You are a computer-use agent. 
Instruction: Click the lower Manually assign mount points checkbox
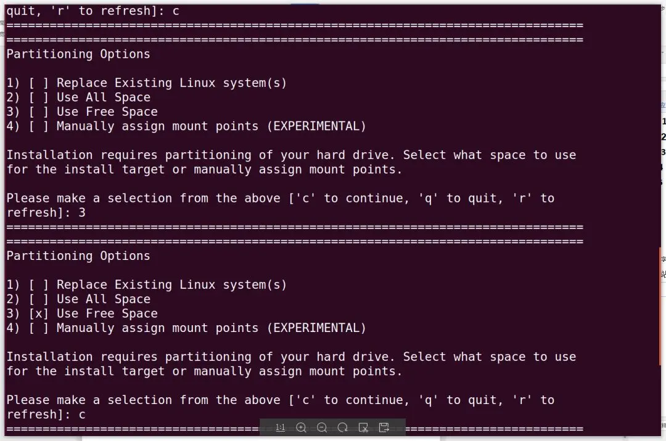point(38,328)
